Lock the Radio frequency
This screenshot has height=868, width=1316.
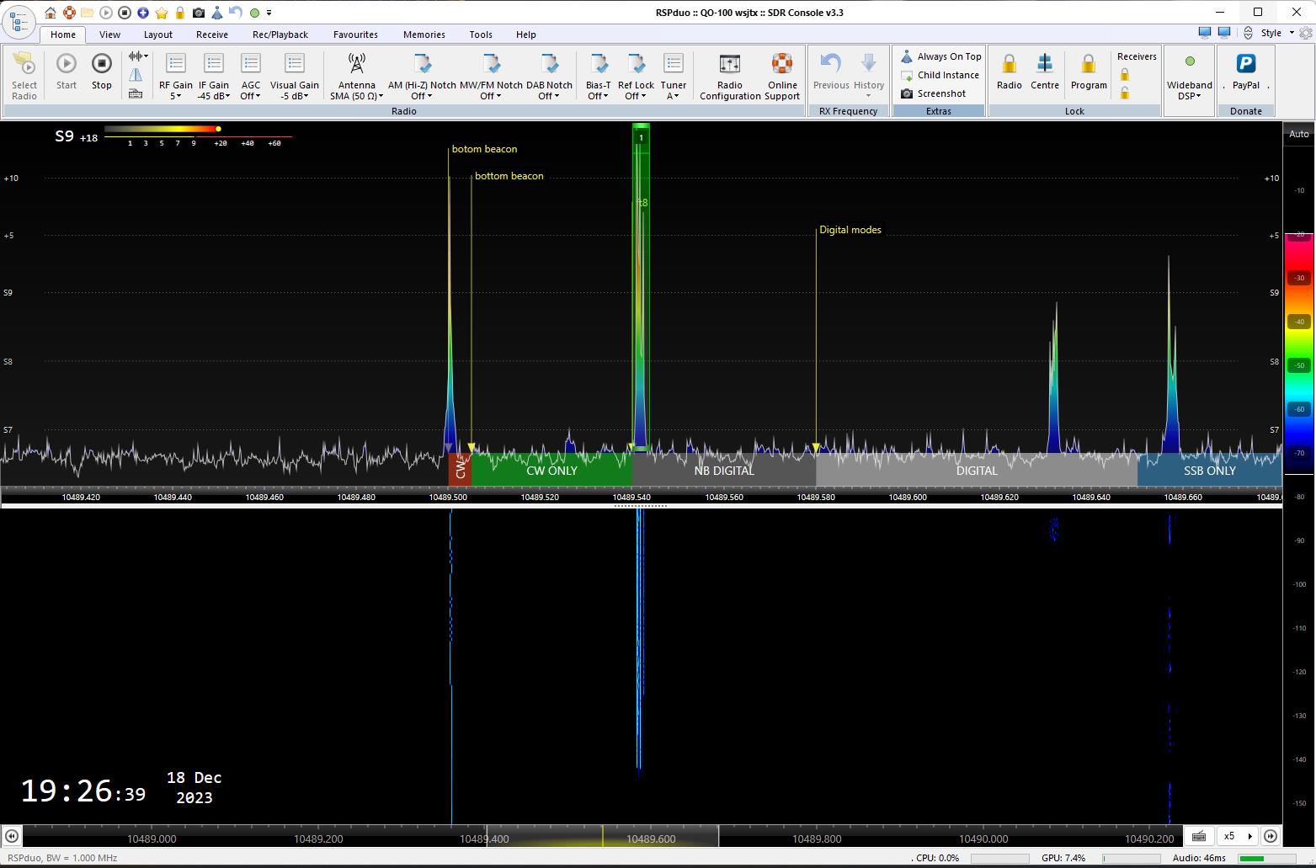pyautogui.click(x=1009, y=65)
